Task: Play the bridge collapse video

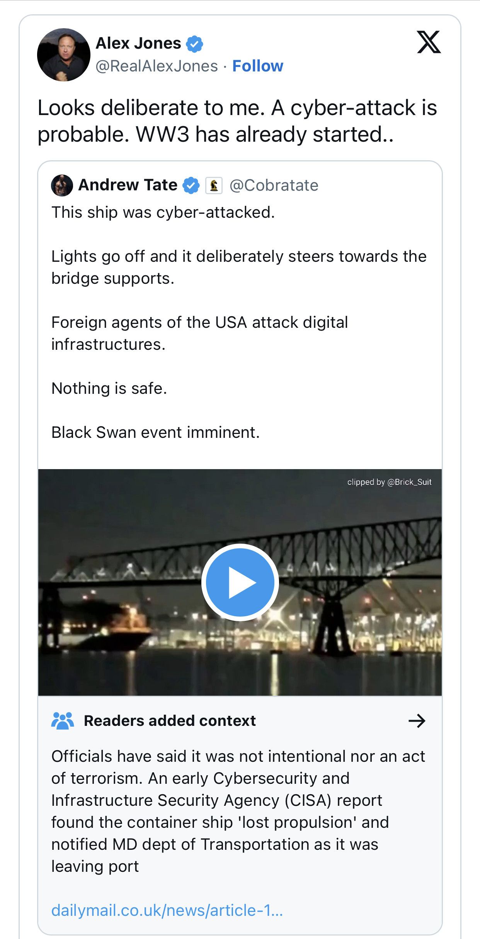Action: tap(240, 582)
